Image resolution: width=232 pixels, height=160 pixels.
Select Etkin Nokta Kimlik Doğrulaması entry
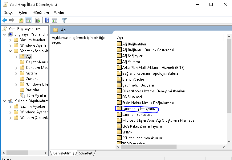click(148, 103)
